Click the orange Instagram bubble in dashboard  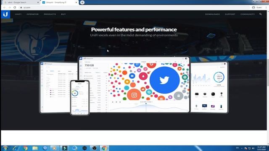pos(134,95)
